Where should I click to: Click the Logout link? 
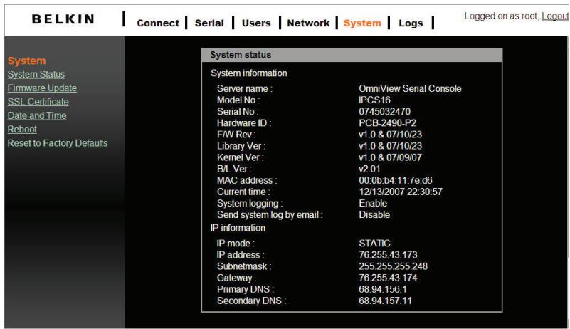(555, 16)
